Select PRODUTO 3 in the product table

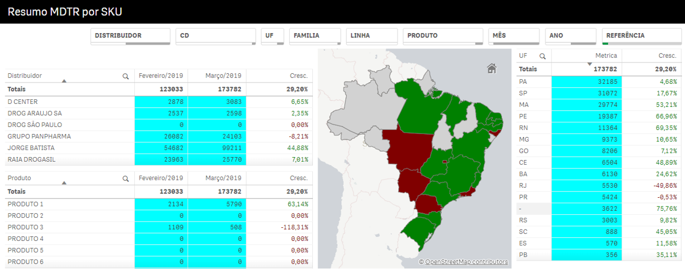pos(25,227)
